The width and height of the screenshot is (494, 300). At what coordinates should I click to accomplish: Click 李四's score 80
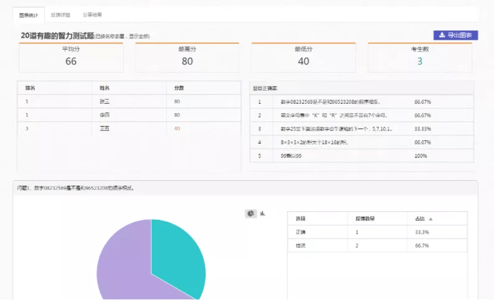click(177, 115)
